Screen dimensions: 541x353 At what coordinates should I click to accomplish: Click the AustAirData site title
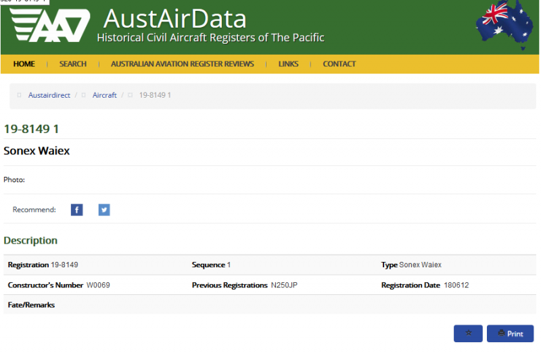click(x=175, y=19)
